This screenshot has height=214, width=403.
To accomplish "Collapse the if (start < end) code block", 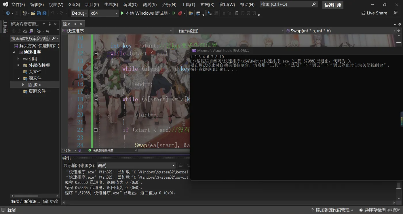I will (96, 130).
